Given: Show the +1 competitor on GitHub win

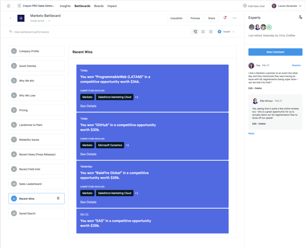Looking at the screenshot, I should tap(127, 145).
